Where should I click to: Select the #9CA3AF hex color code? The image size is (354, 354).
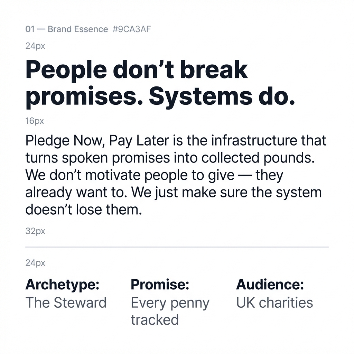point(132,29)
